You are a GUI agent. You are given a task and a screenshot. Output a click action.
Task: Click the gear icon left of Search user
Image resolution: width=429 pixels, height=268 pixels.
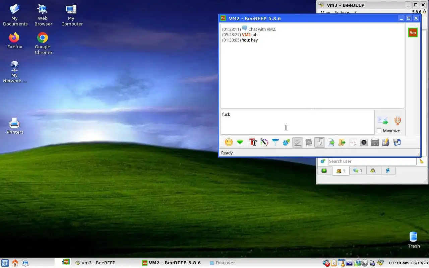[323, 161]
